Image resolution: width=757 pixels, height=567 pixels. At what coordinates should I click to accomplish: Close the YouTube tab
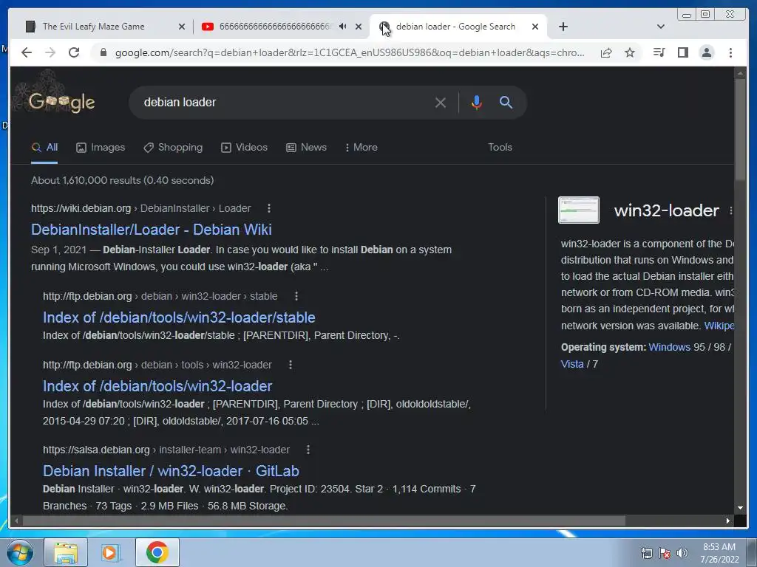tap(359, 27)
